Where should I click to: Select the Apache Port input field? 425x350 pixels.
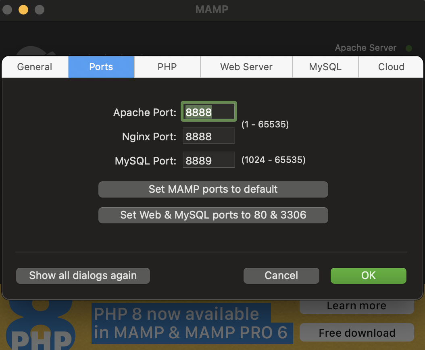(208, 111)
